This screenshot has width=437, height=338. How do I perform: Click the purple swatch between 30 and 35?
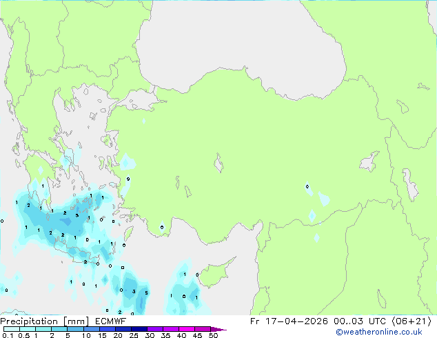(x=155, y=329)
